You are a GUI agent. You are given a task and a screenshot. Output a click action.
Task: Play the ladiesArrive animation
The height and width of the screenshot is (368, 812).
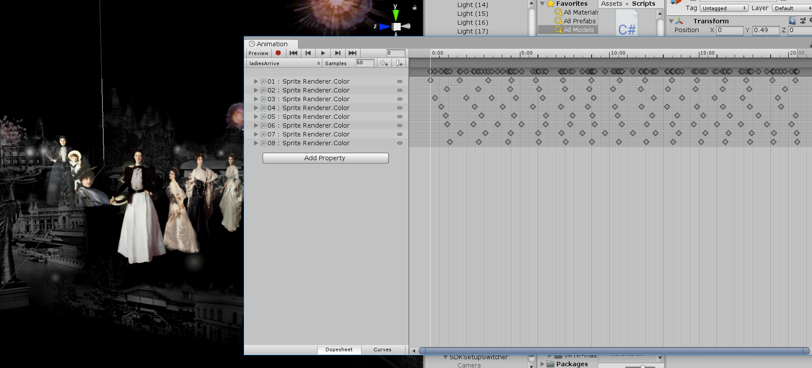(323, 53)
